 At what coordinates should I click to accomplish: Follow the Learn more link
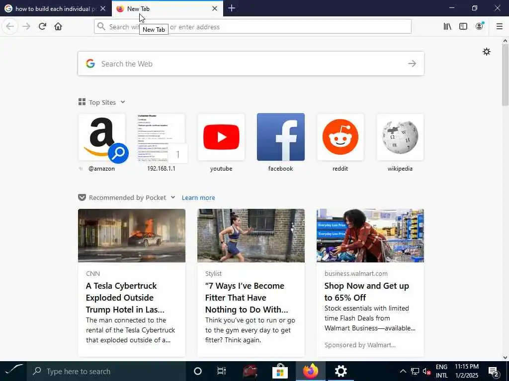(198, 197)
